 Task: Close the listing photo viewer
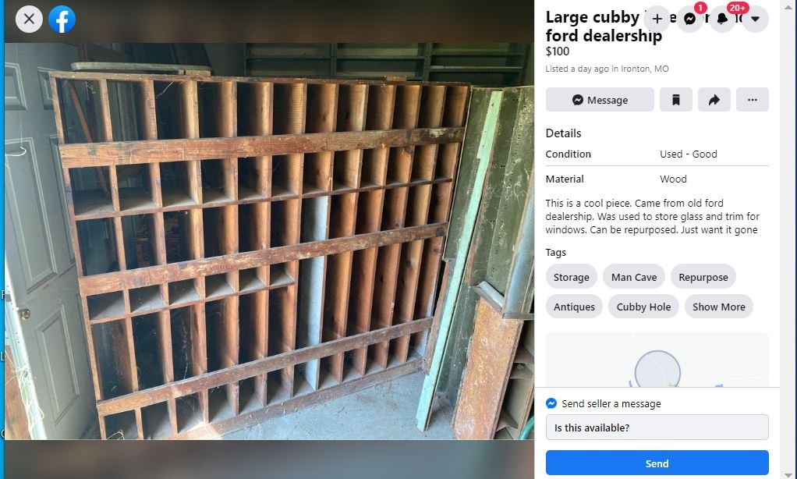[29, 20]
